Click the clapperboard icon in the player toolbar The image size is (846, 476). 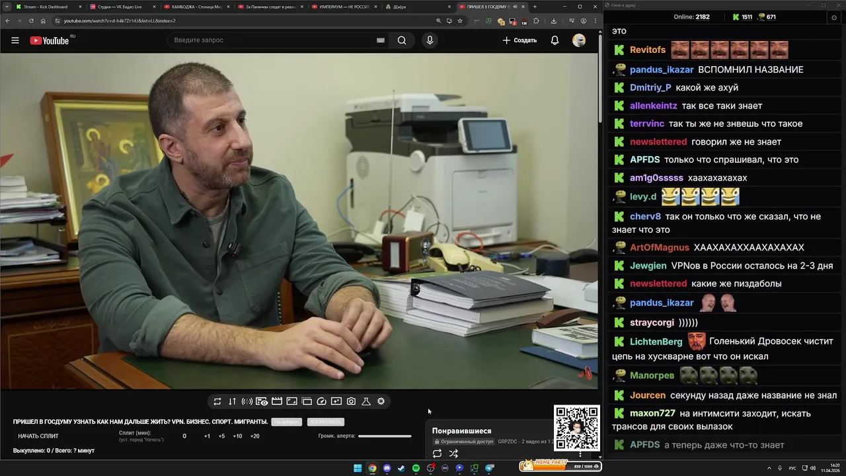(x=277, y=401)
